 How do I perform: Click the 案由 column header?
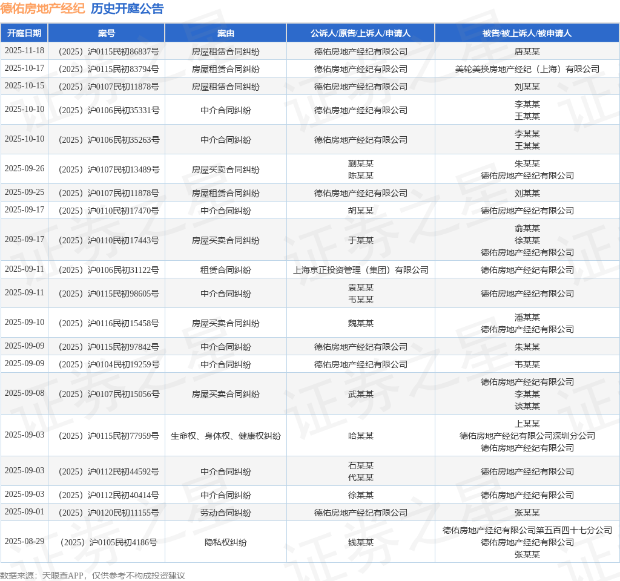225,33
